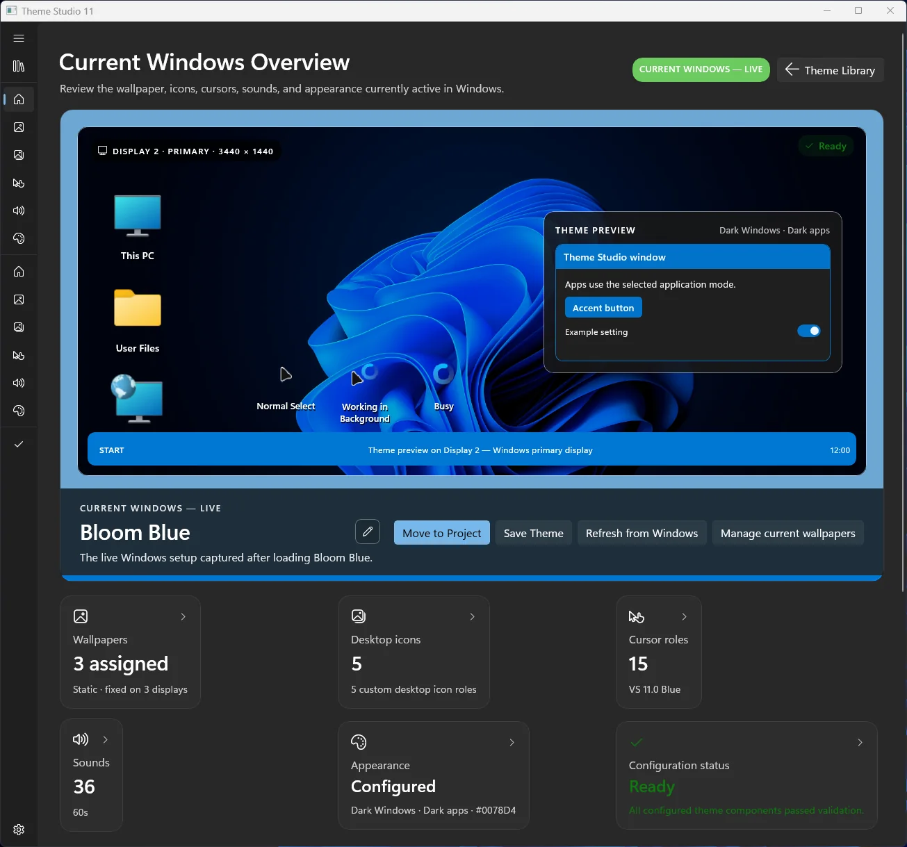Click Save Theme button
Screen dimensions: 907x847
(534, 533)
